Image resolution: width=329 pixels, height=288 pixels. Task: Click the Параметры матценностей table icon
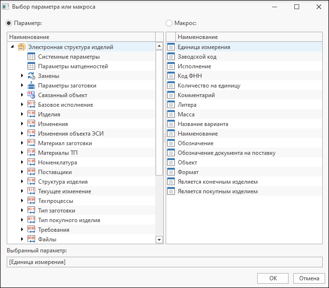click(31, 66)
